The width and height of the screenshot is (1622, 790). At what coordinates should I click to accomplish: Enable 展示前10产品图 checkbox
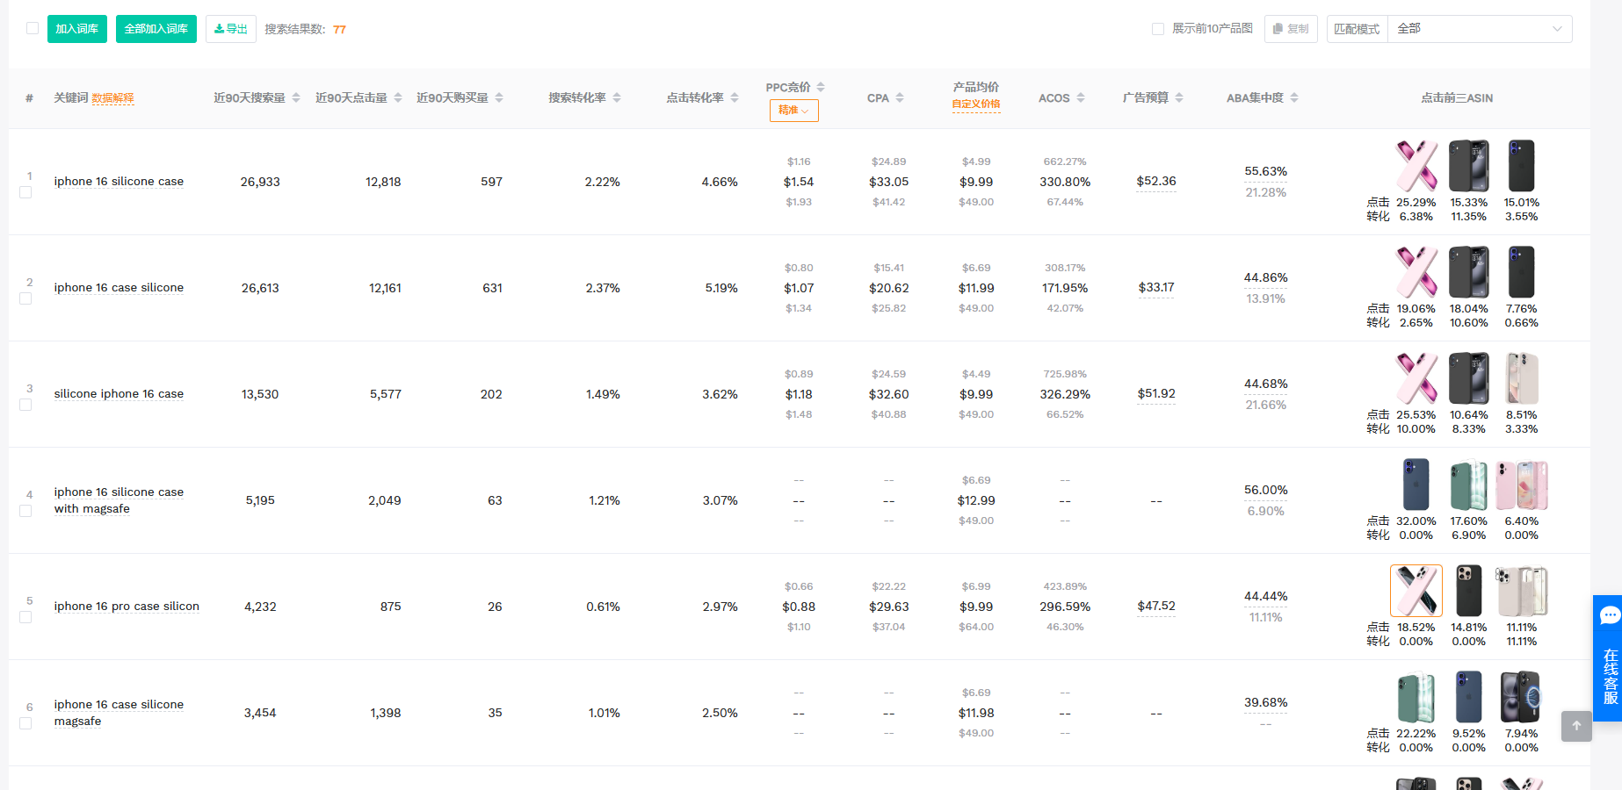tap(1158, 29)
